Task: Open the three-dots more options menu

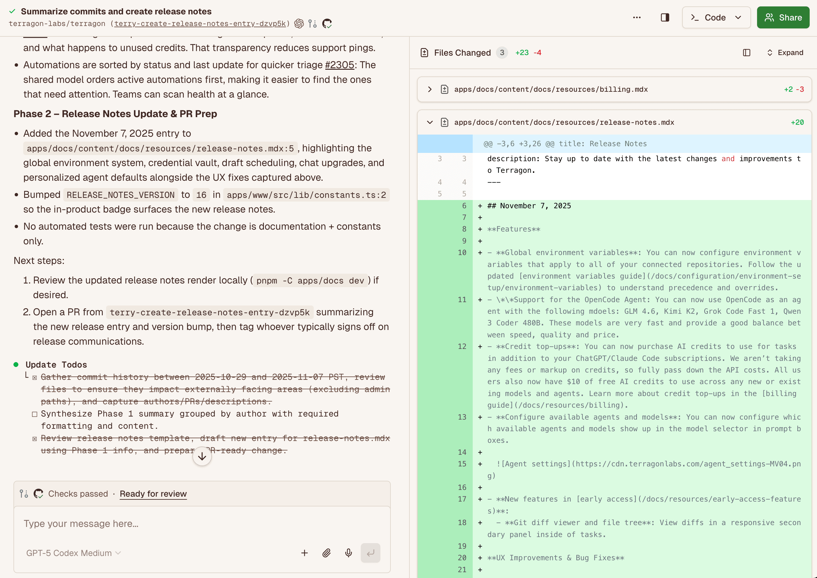Action: (x=637, y=17)
